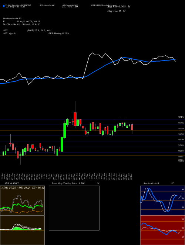This screenshot has width=185, height=245.
Task: Click the blue Stochastics oscillator chart
Action: [162, 200]
